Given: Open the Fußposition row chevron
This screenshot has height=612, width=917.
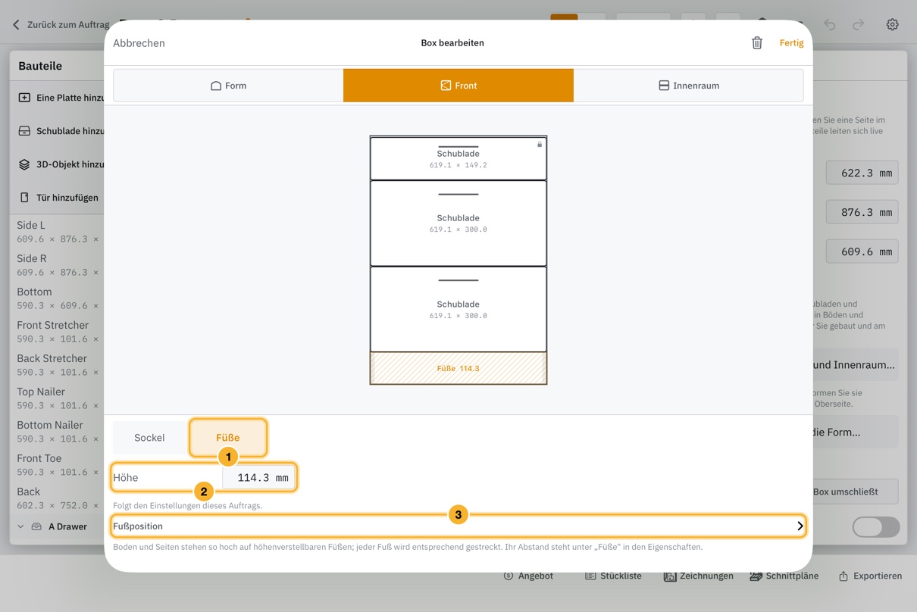Looking at the screenshot, I should (800, 526).
